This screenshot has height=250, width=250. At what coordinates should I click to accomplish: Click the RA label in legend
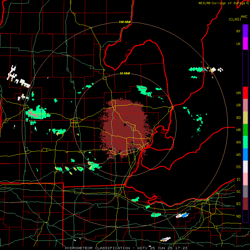(x=238, y=142)
